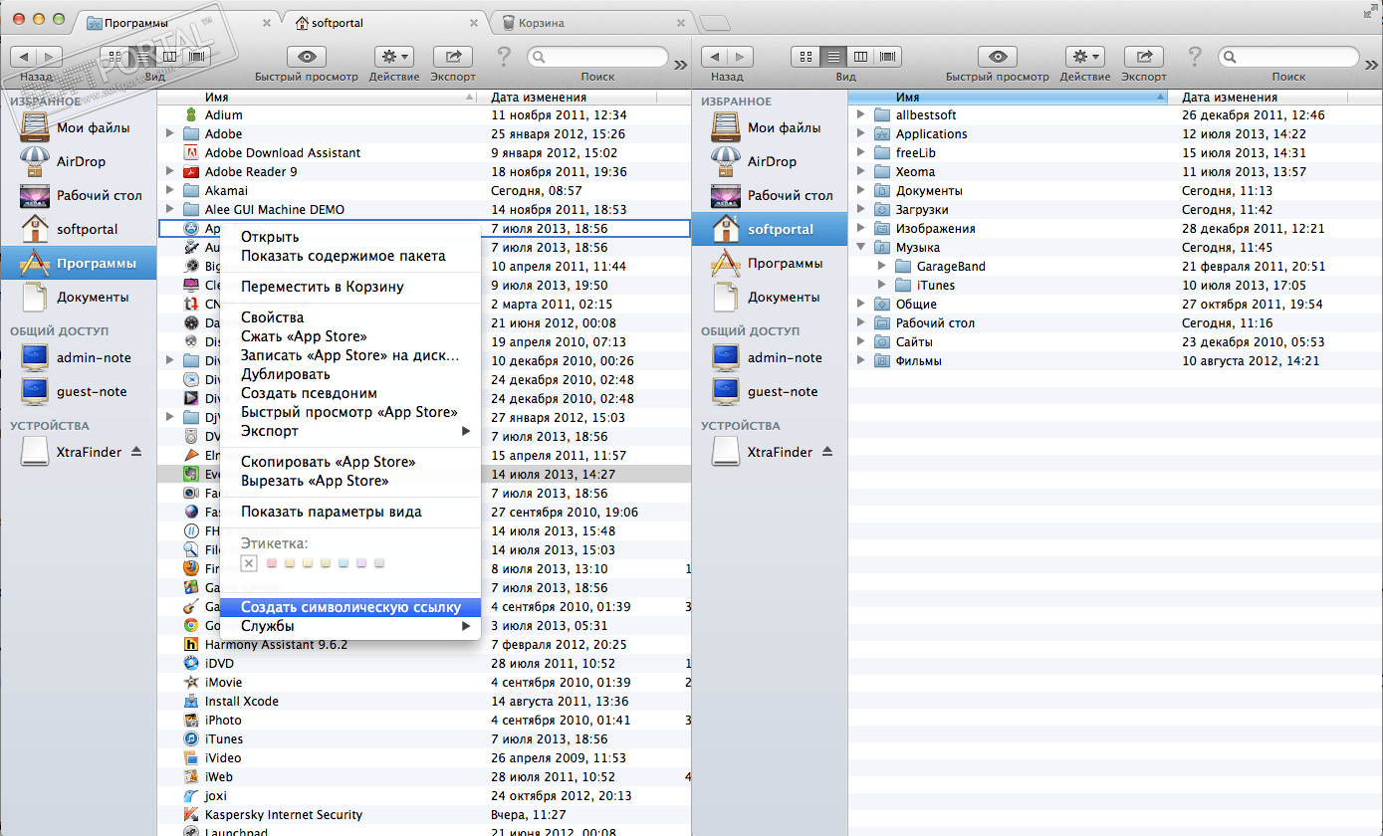The image size is (1383, 836).
Task: Select the joxi application icon
Action: click(x=193, y=796)
